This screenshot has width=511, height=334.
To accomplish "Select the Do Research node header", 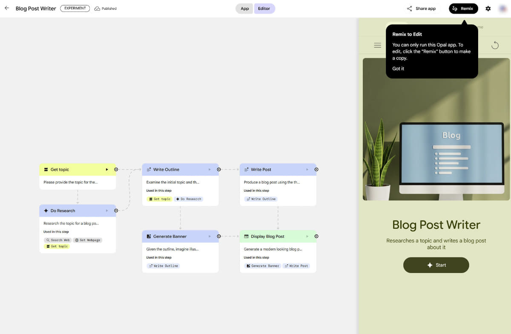I will (x=78, y=211).
